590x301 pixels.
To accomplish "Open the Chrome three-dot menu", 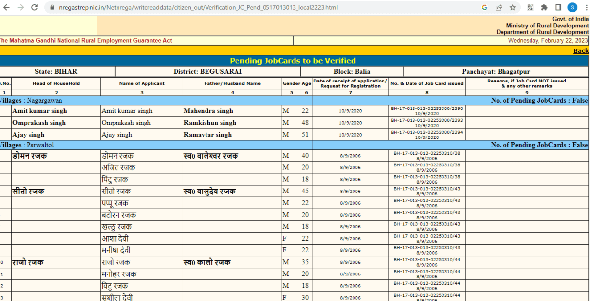I will pyautogui.click(x=585, y=8).
